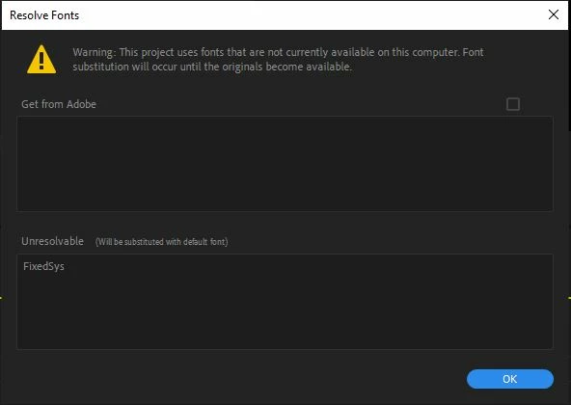Click the Unresolvable section label
571x405 pixels.
(x=52, y=241)
